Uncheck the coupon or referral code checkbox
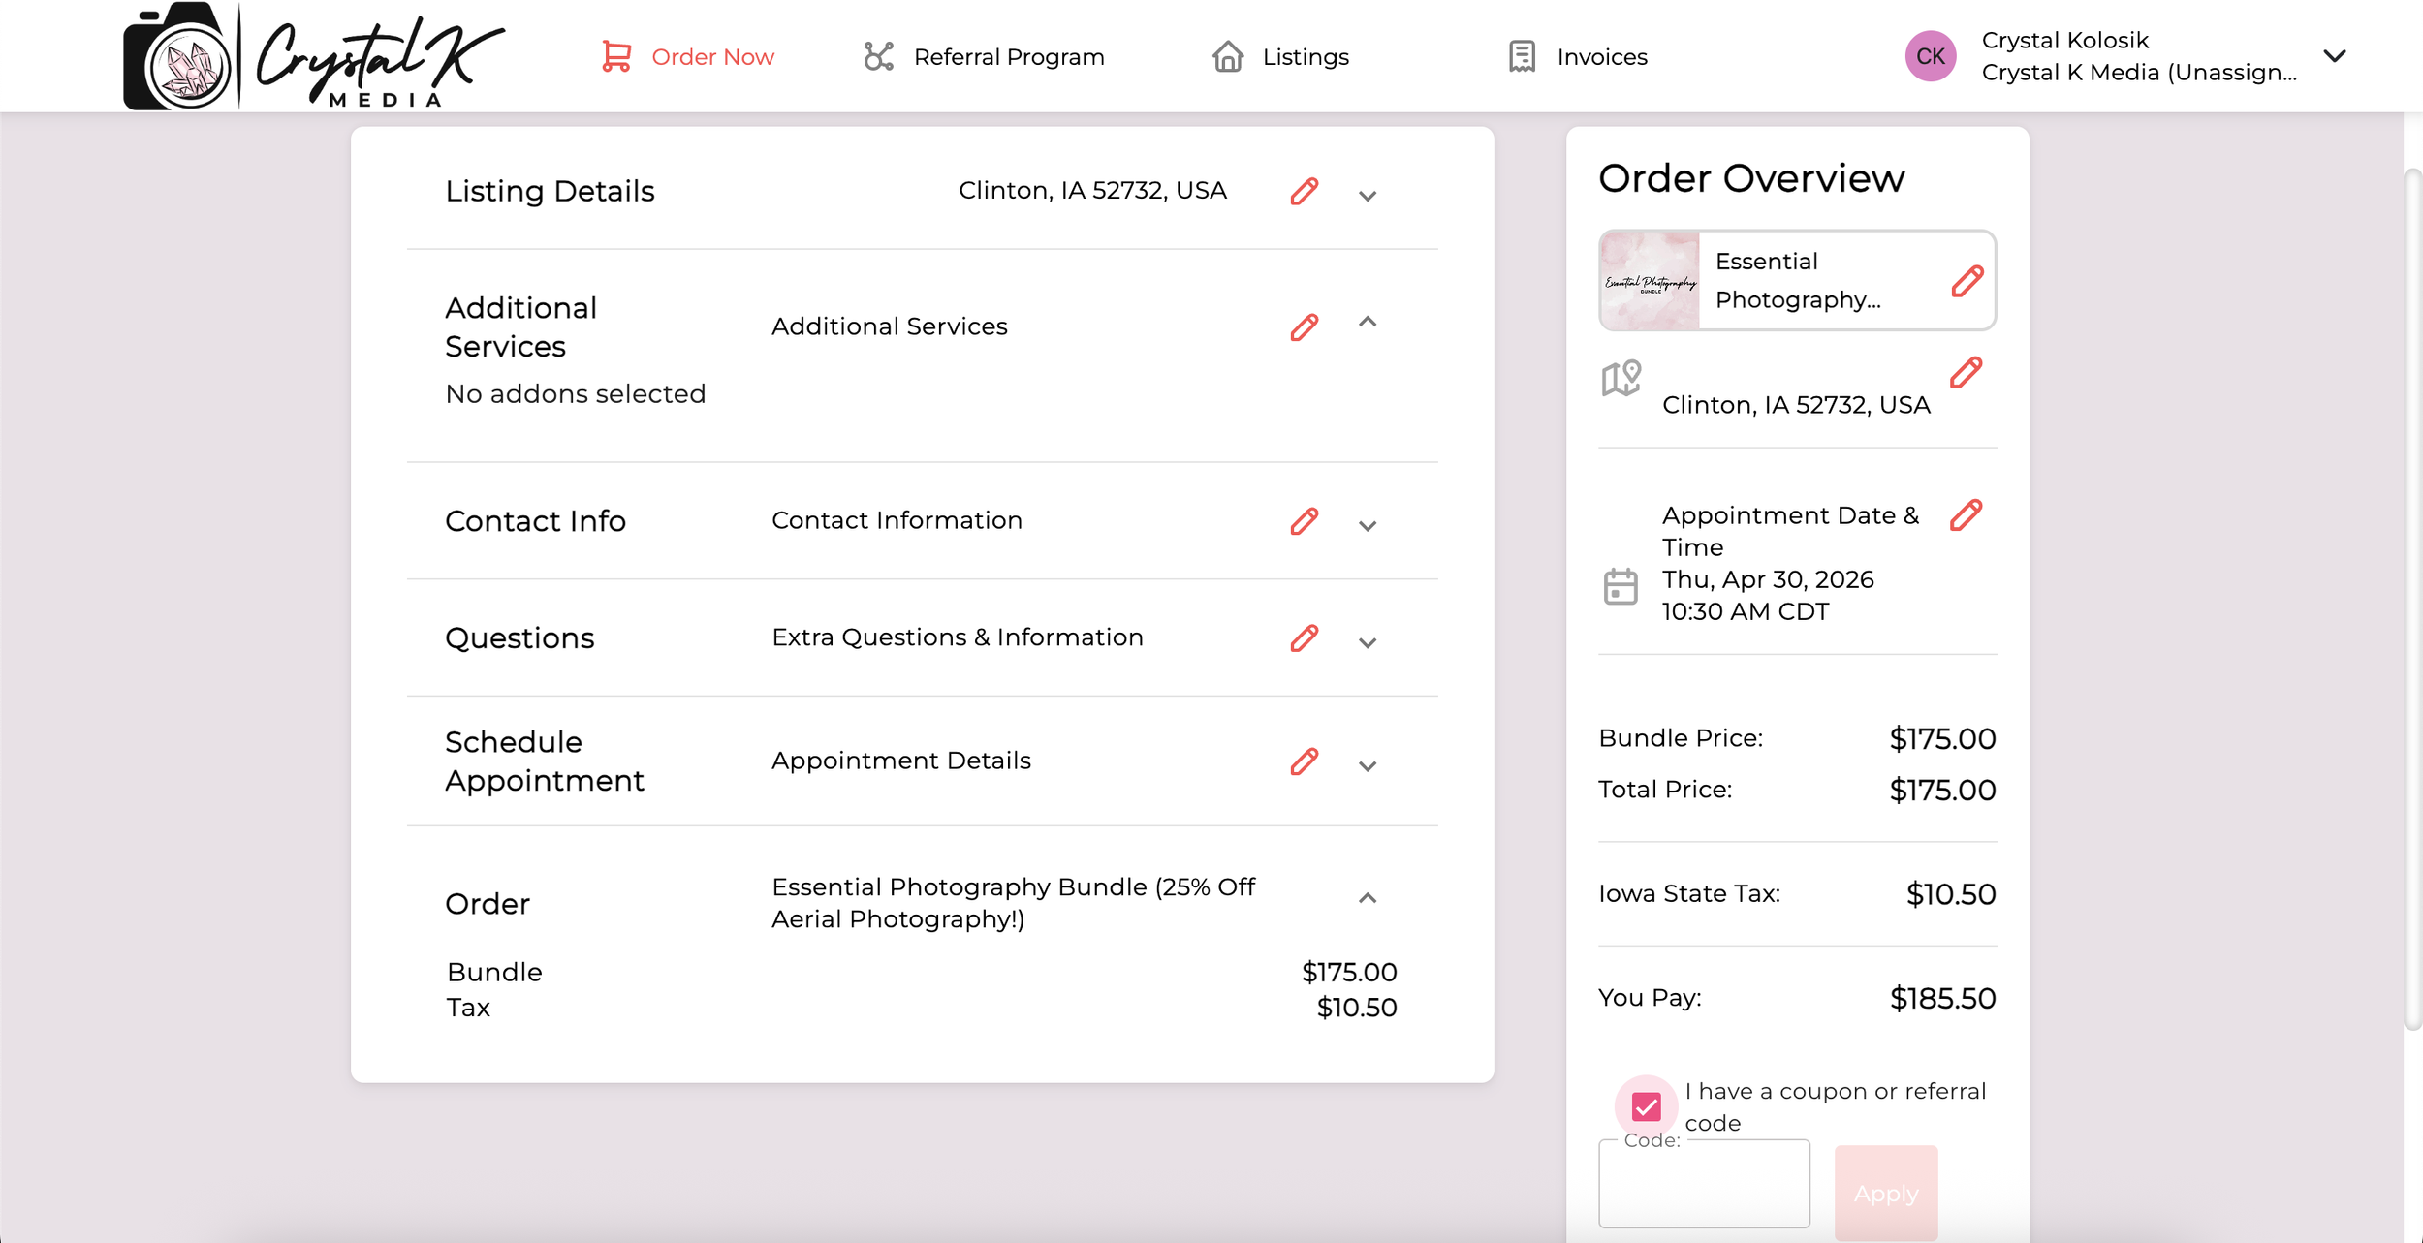2423x1243 pixels. [1646, 1106]
